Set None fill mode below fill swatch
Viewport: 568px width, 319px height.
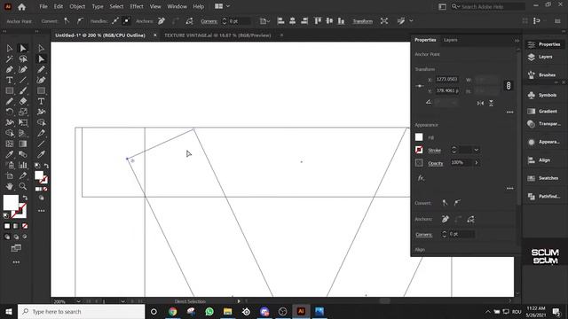pyautogui.click(x=25, y=226)
